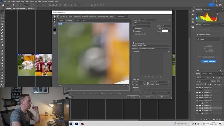
Task: Open the JPEG file format dropdown
Action: point(142,23)
